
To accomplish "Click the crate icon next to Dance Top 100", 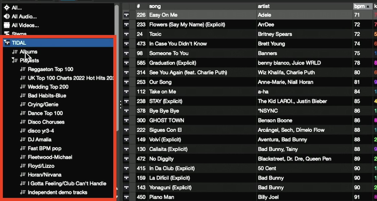I will tap(23, 113).
